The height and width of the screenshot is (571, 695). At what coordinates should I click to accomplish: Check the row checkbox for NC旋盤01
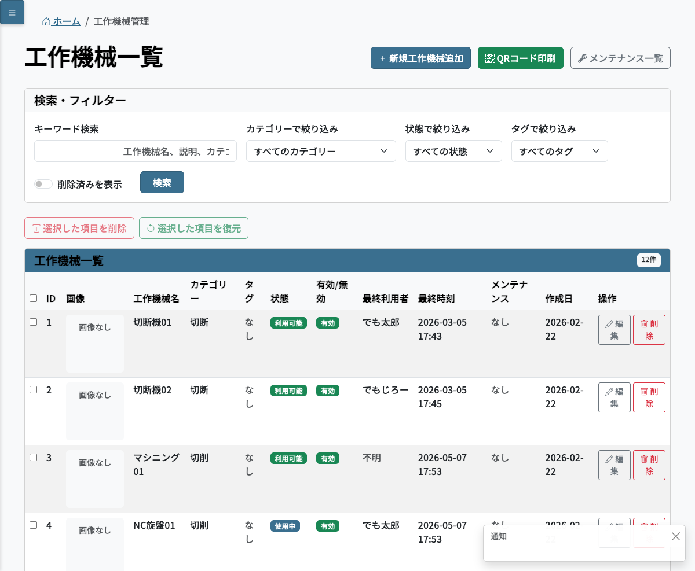pos(33,525)
